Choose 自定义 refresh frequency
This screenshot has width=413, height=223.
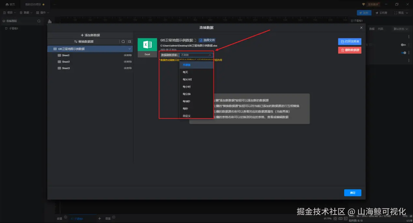[197, 116]
